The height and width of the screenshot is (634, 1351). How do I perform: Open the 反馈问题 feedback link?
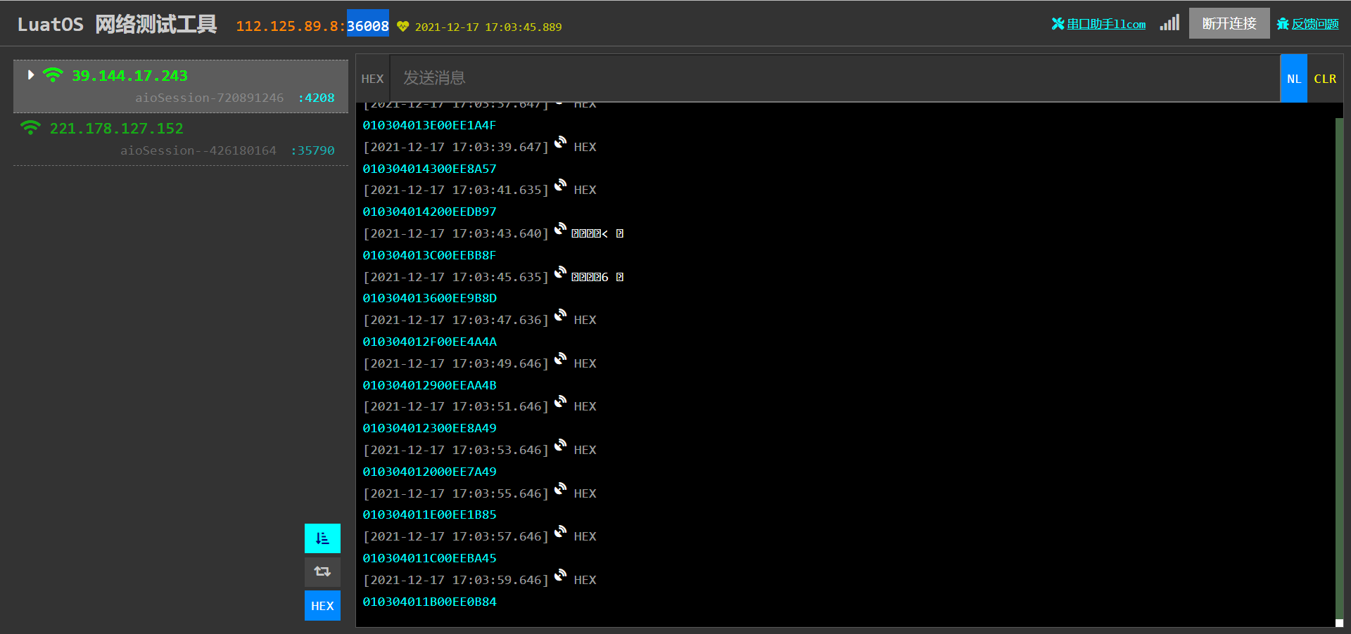click(1307, 24)
